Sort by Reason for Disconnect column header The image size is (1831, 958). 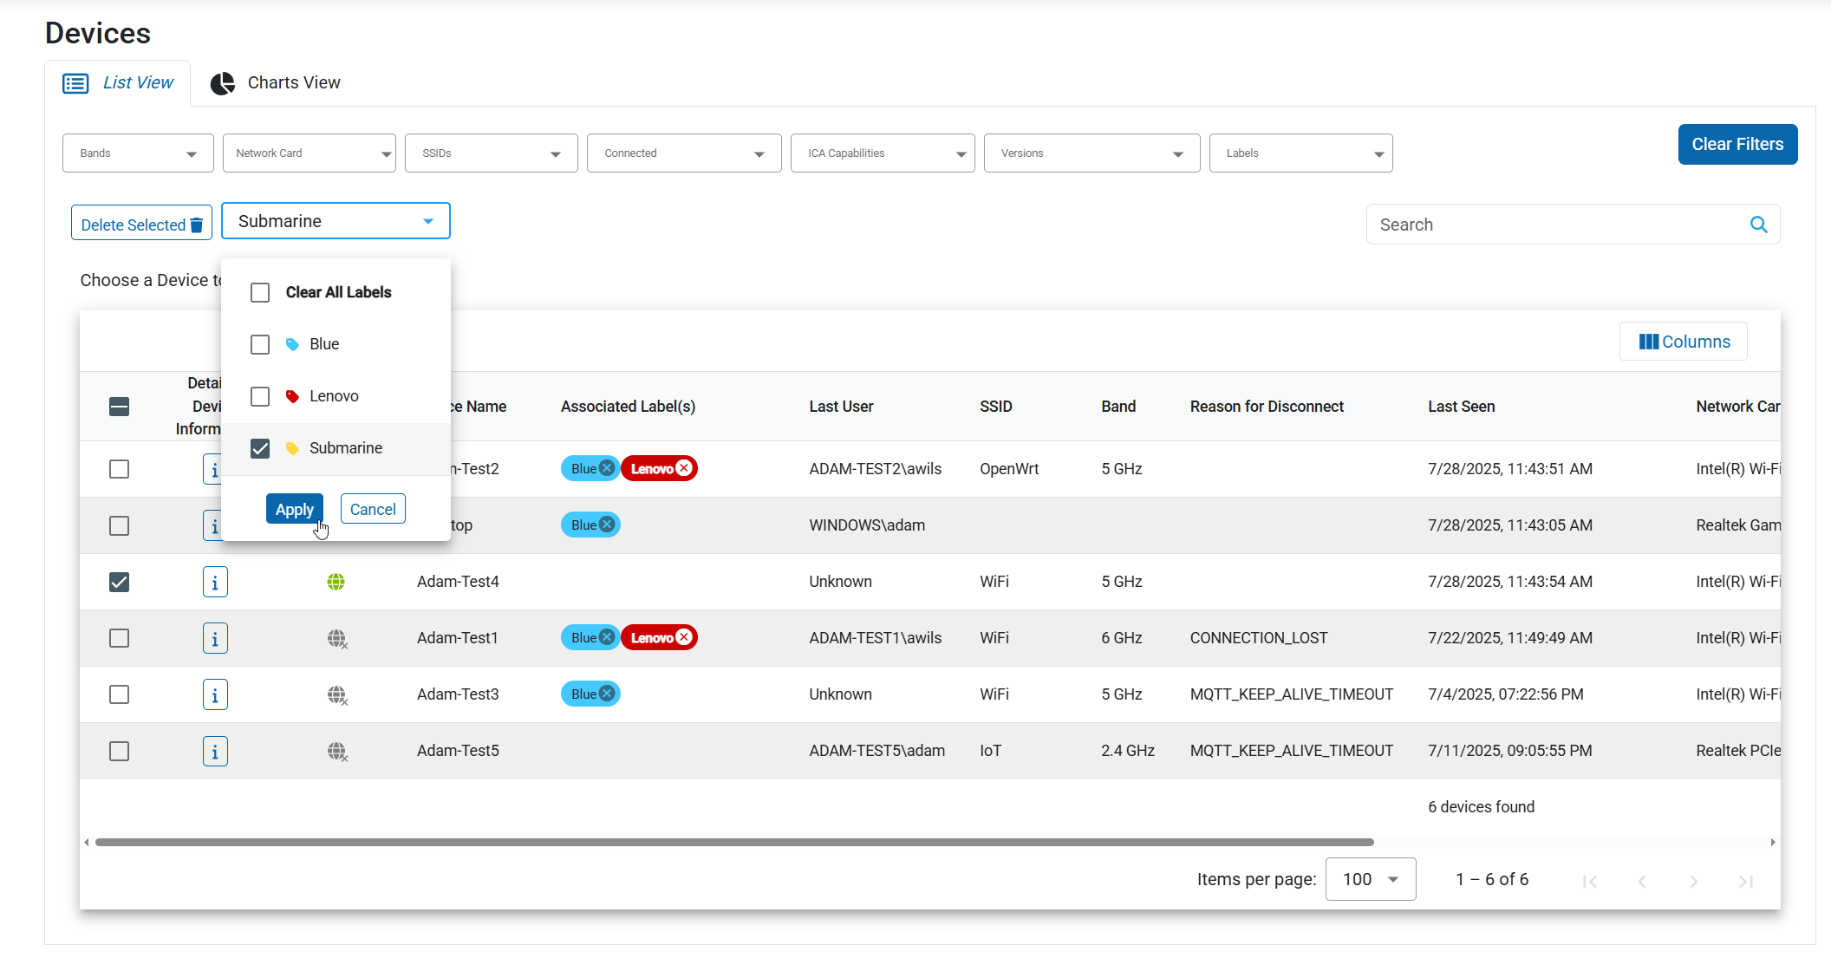click(x=1267, y=407)
